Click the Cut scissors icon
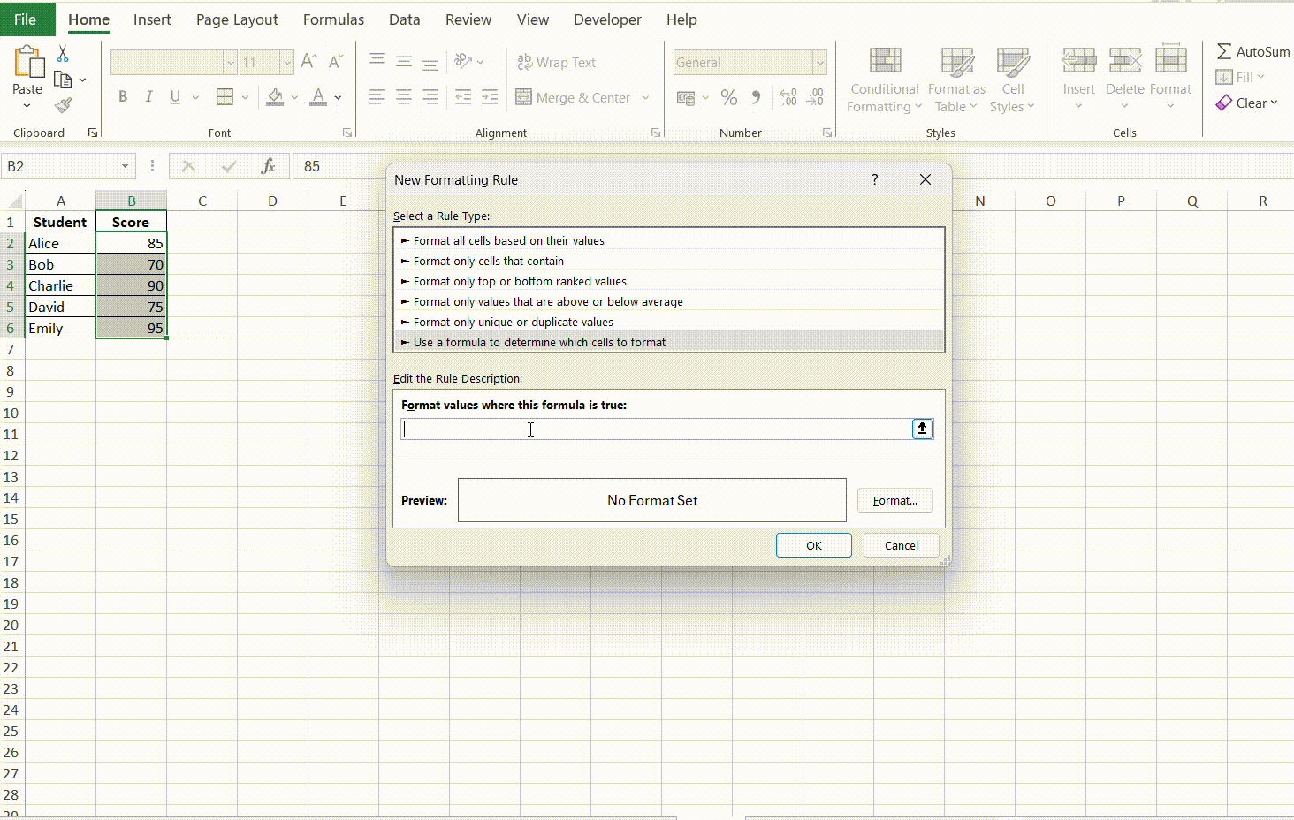 63,55
